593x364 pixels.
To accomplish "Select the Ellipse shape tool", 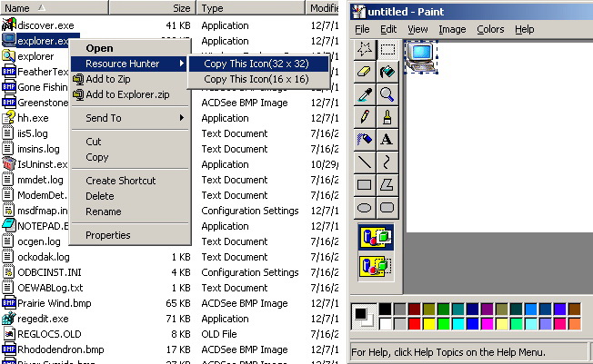I will tap(365, 207).
